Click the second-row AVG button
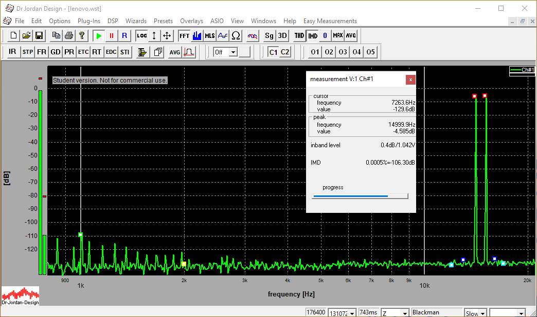 pos(175,52)
